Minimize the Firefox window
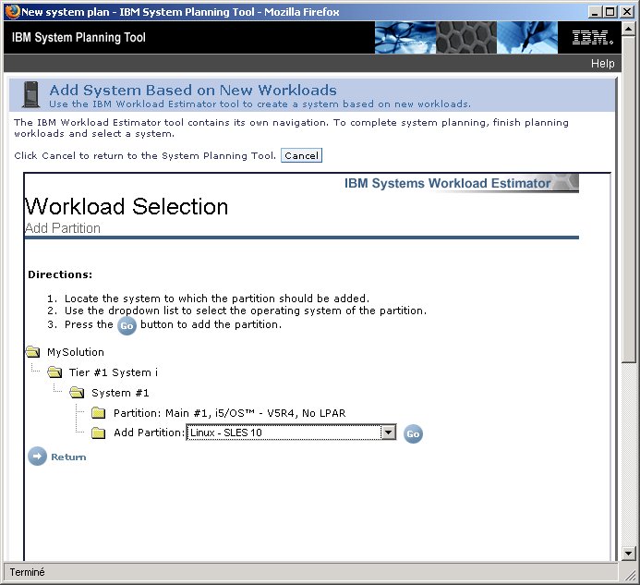Image resolution: width=640 pixels, height=585 pixels. tap(595, 12)
